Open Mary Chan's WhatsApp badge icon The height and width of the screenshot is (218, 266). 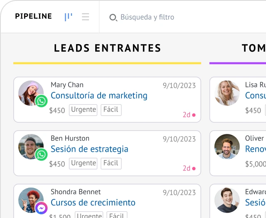click(41, 101)
